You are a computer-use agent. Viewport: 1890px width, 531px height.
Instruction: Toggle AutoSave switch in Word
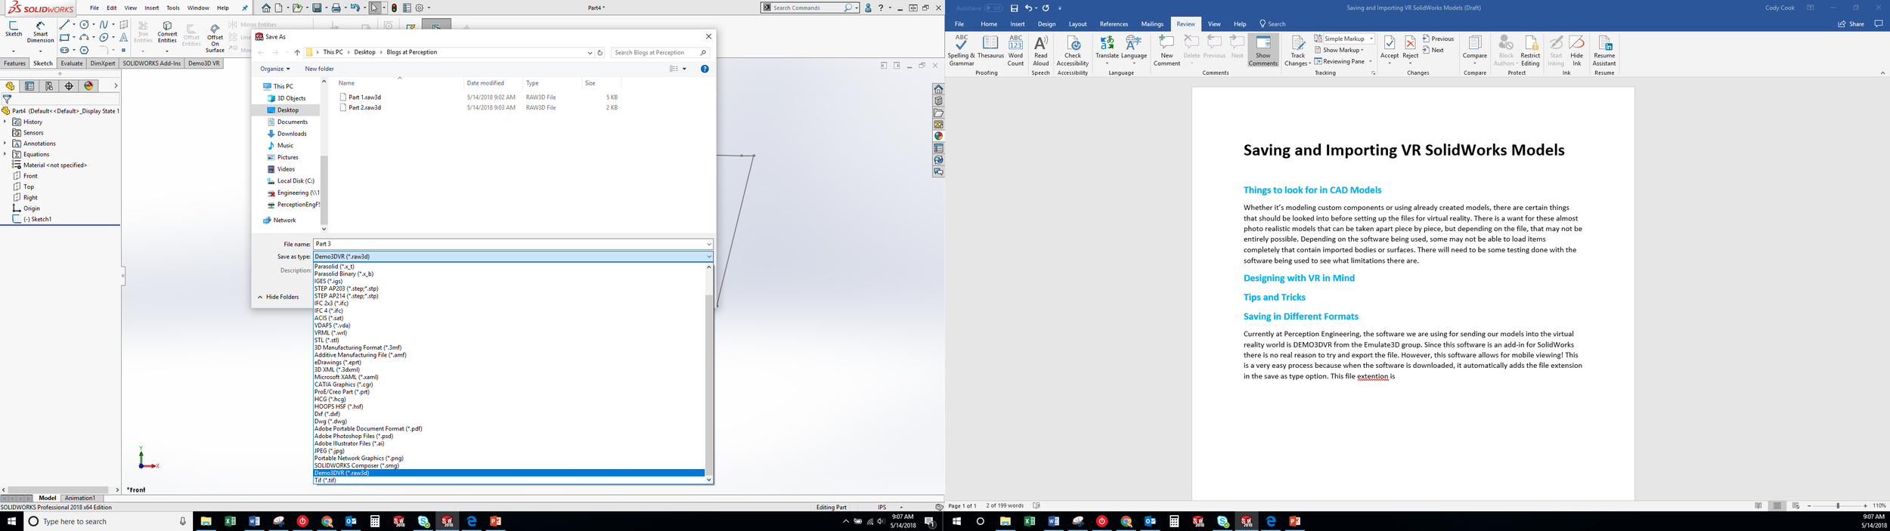993,8
